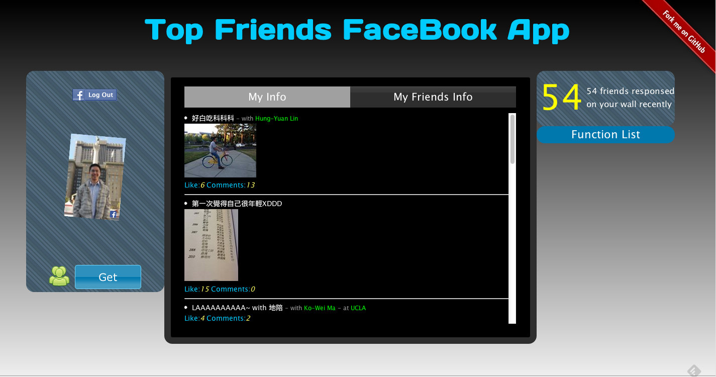The height and width of the screenshot is (377, 716).
Task: Click the Top Friends FaceBook App title
Action: (357, 30)
